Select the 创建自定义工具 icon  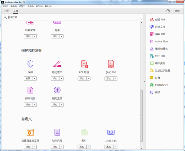pyautogui.click(x=30, y=132)
